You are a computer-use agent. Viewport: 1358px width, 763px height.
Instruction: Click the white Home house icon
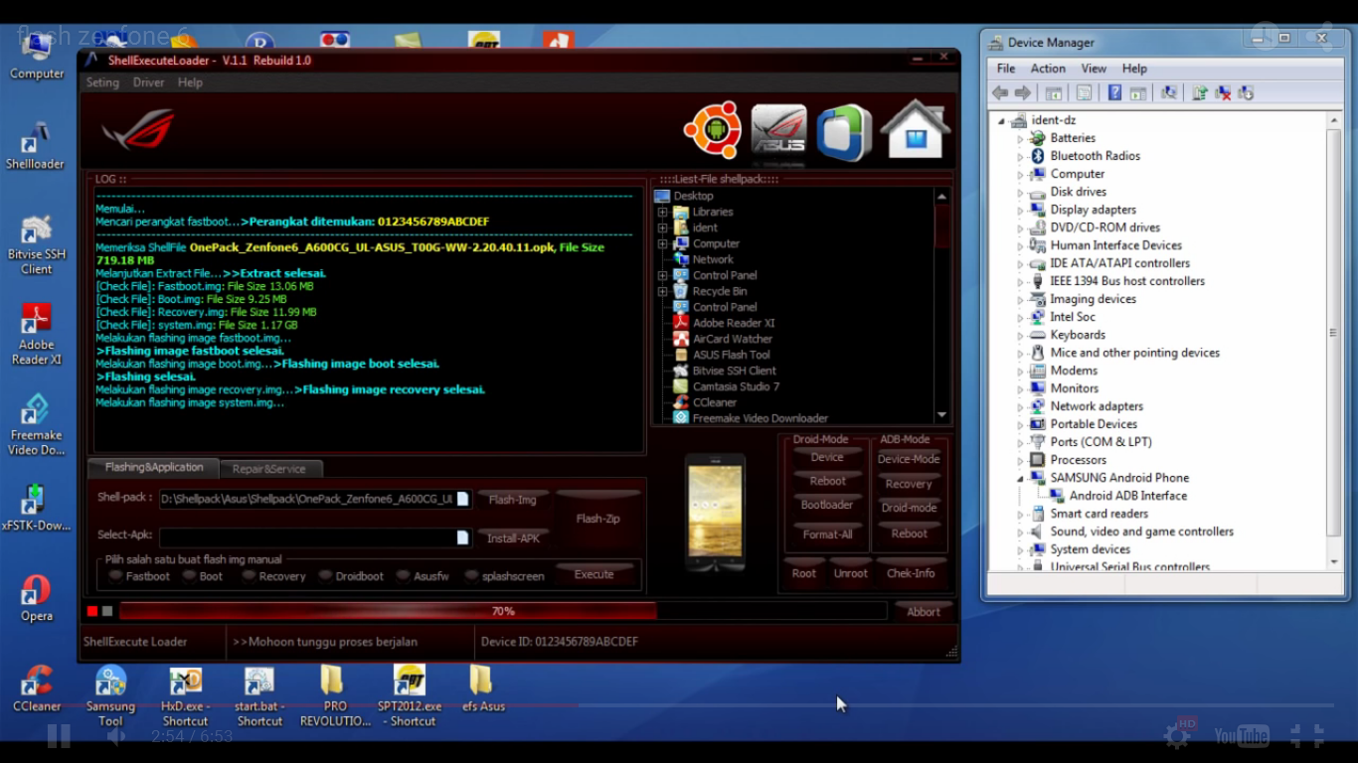916,130
